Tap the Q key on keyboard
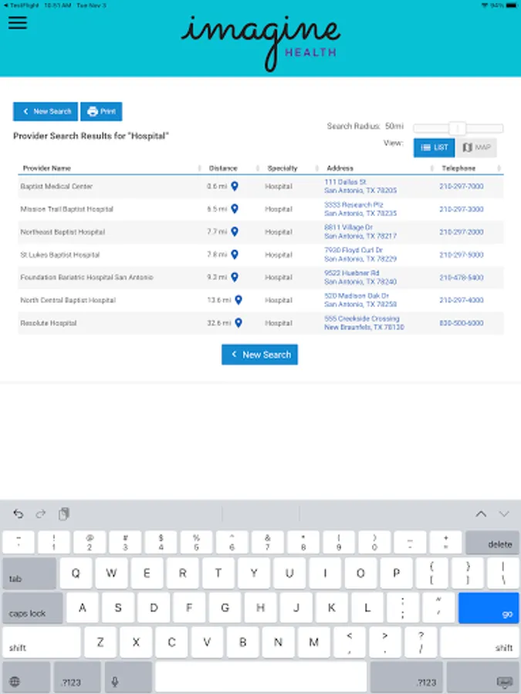Viewport: 521px width, 694px height. 76,573
